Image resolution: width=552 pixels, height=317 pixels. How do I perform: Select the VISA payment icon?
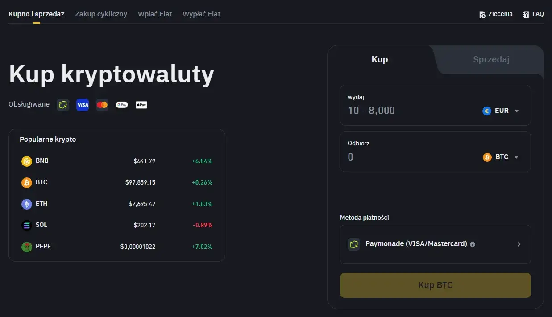coord(83,105)
